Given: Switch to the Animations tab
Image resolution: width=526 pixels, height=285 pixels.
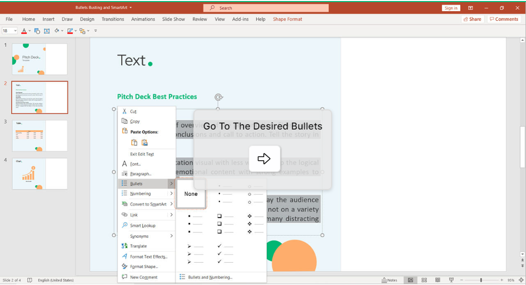Looking at the screenshot, I should (143, 19).
